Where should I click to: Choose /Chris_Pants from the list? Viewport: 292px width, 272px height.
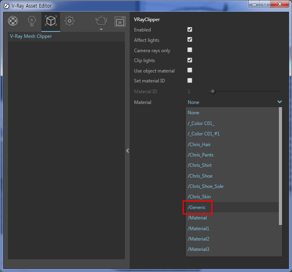[x=232, y=155]
